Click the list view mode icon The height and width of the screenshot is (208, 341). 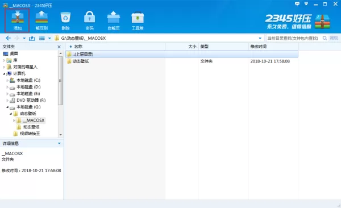(x=41, y=38)
